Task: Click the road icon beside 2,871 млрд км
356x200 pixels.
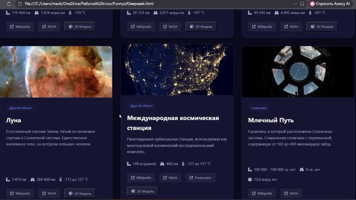Action: click(156, 13)
